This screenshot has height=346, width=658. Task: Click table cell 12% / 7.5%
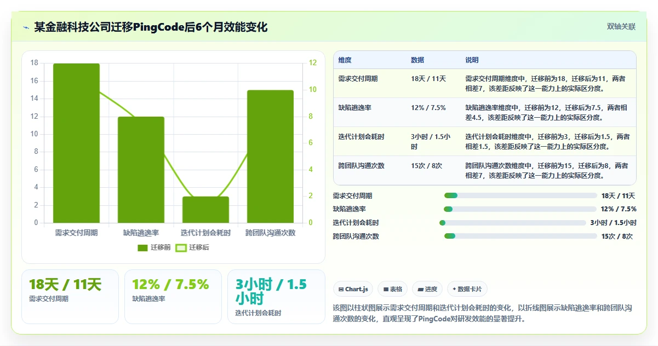tap(433, 112)
